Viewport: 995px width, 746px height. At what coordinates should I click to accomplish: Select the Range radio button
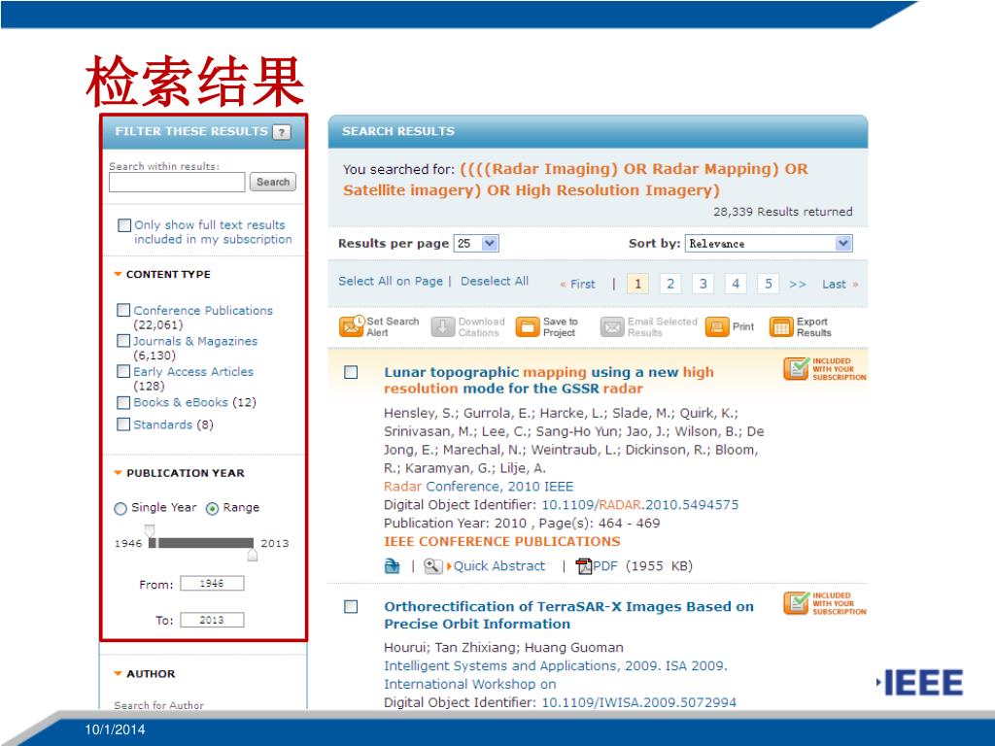click(x=213, y=509)
